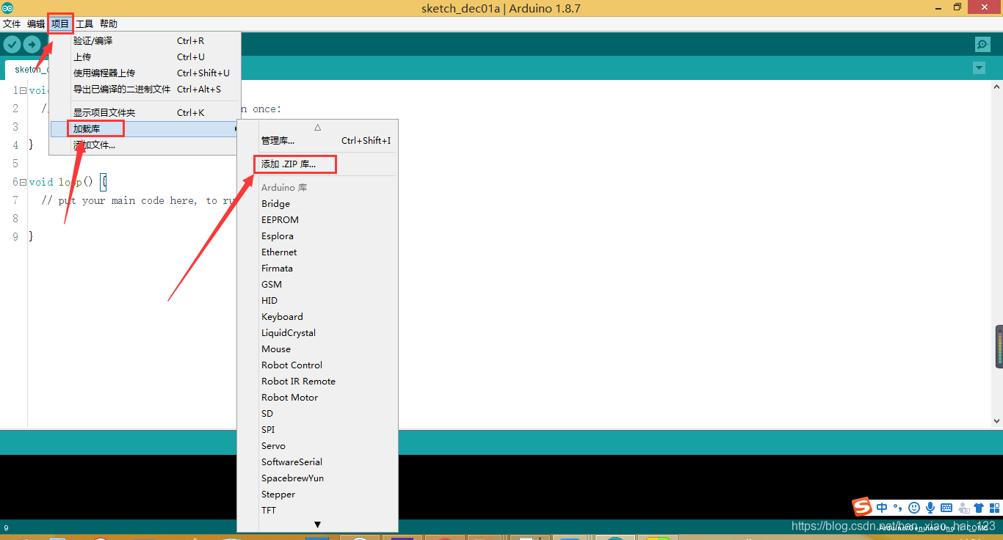Select 使用编程器上传 entry
Image resolution: width=1003 pixels, height=540 pixels.
tap(145, 73)
